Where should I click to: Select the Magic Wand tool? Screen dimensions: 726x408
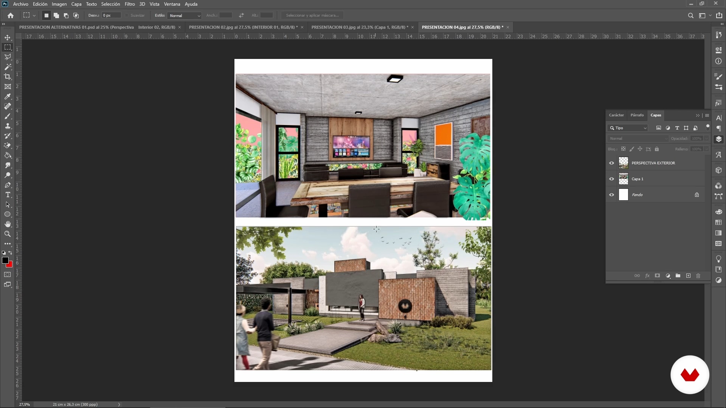click(x=8, y=67)
